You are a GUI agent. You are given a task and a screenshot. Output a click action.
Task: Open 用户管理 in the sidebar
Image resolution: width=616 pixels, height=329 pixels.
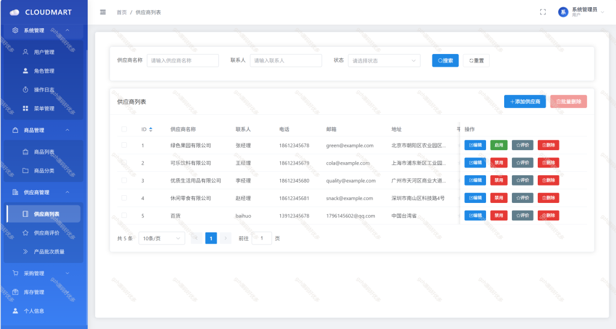point(43,52)
